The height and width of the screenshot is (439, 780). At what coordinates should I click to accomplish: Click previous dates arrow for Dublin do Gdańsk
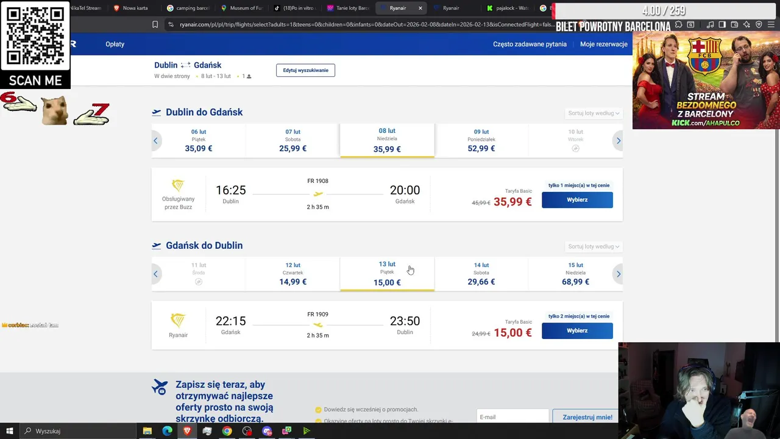click(x=155, y=141)
